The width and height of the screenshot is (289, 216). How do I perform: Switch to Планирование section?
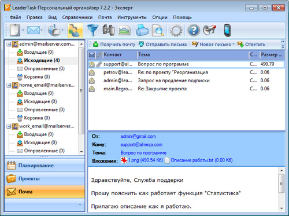45,166
